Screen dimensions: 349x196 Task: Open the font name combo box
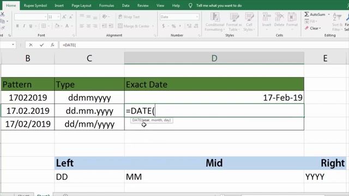(x=31, y=17)
